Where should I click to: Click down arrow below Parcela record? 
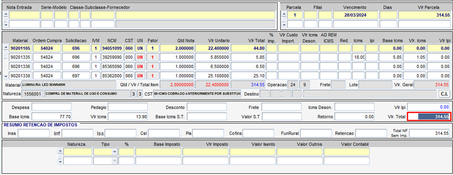click(x=284, y=25)
